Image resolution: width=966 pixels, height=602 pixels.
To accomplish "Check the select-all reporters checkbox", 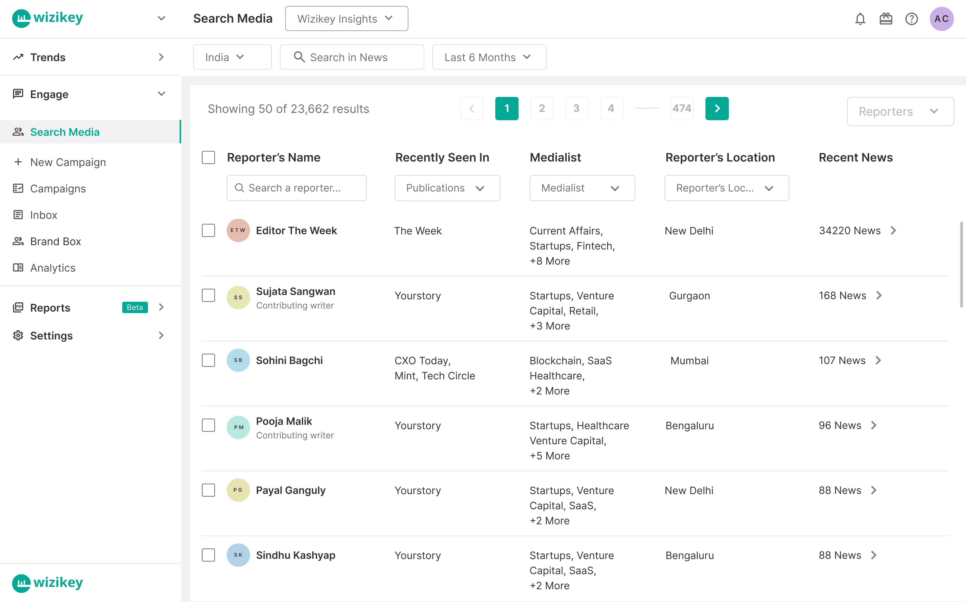I will [x=208, y=157].
